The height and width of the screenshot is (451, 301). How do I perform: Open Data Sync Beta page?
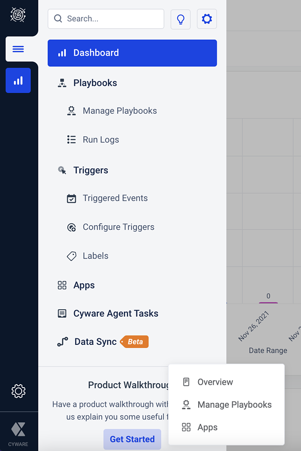point(95,342)
